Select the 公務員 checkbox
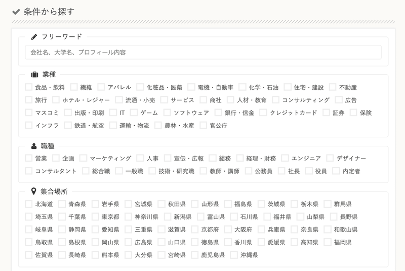Viewport: 405px width, 271px height. [248, 171]
